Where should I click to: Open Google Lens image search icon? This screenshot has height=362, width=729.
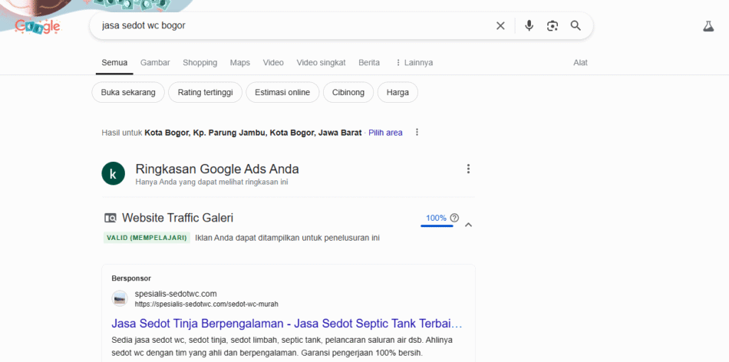[552, 25]
